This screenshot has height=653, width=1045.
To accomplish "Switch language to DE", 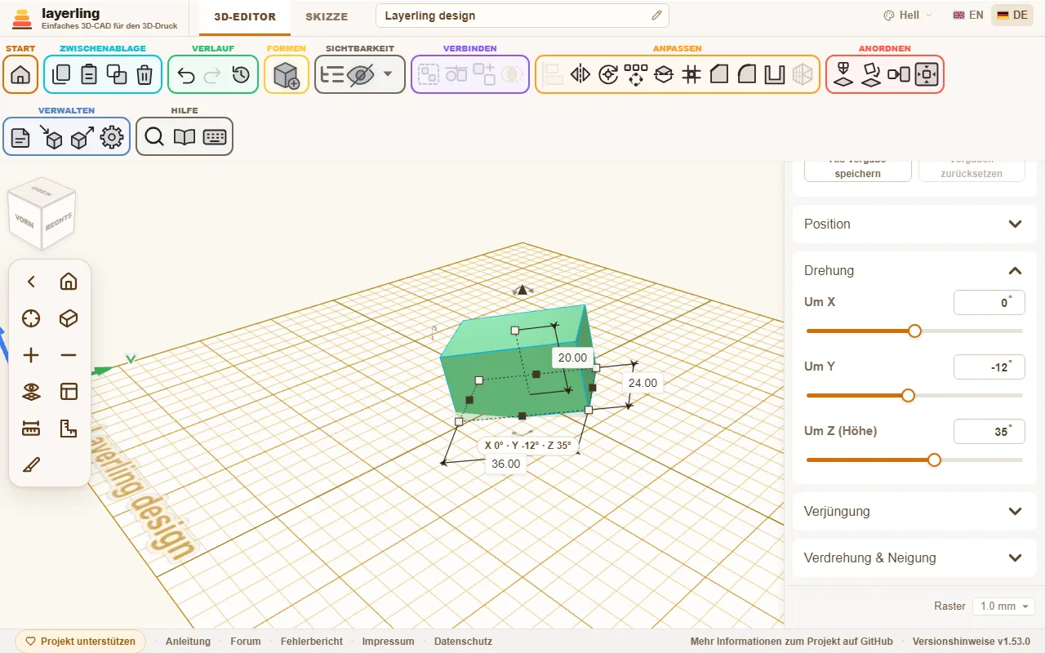I will (x=1012, y=16).
